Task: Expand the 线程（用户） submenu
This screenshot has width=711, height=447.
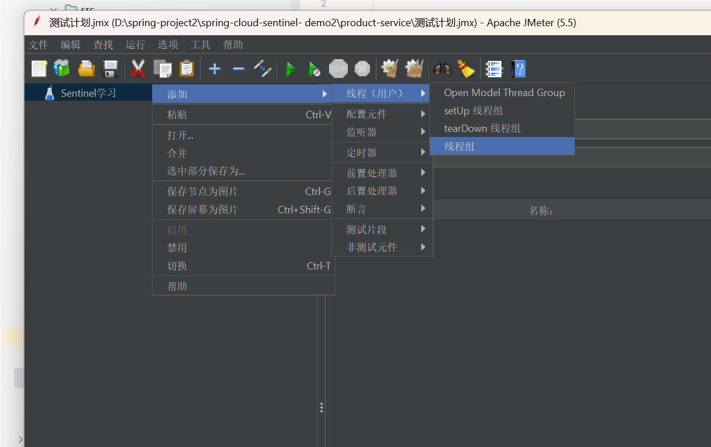Action: pyautogui.click(x=380, y=93)
